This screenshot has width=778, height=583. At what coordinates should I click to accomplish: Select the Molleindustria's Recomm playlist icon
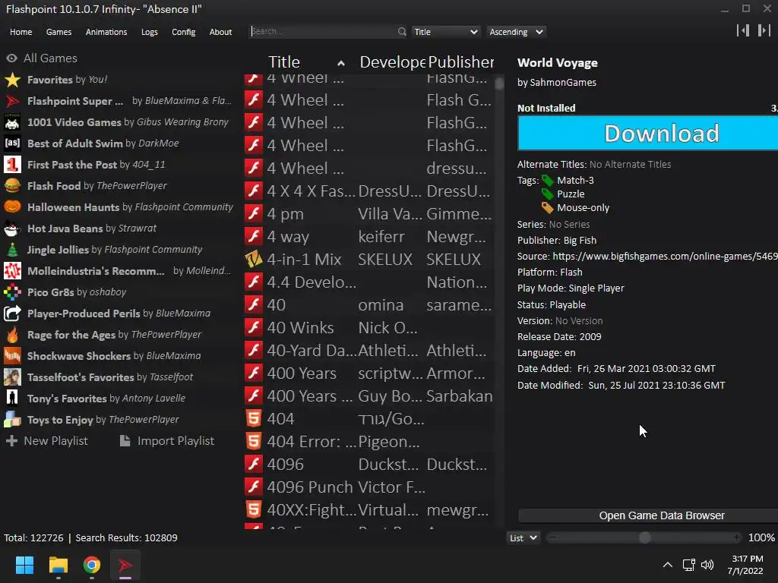coord(12,271)
